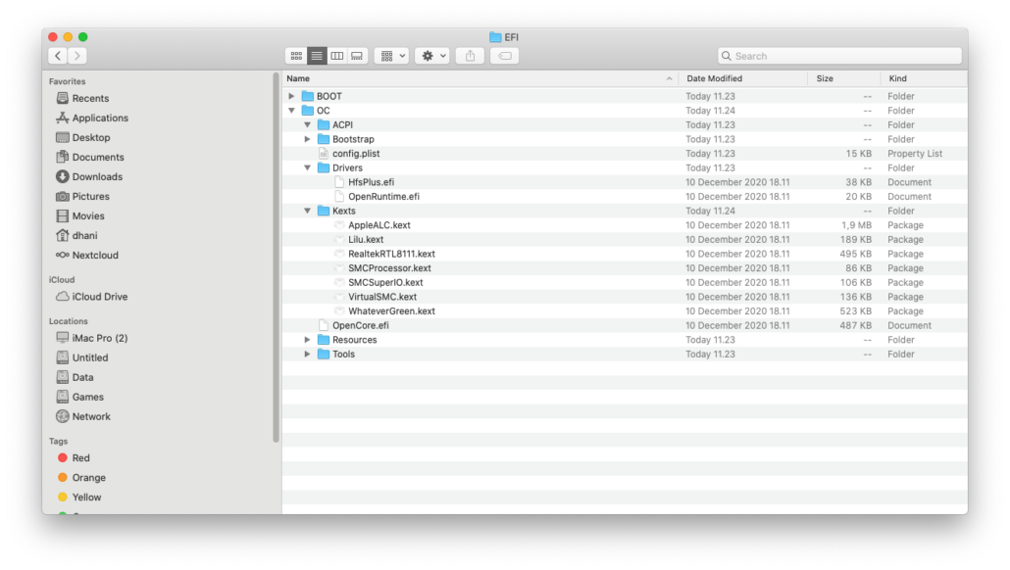
Task: Switch to icon view in toolbar
Action: 296,56
